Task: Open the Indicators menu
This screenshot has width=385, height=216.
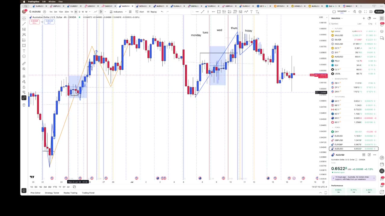Action: (116, 12)
